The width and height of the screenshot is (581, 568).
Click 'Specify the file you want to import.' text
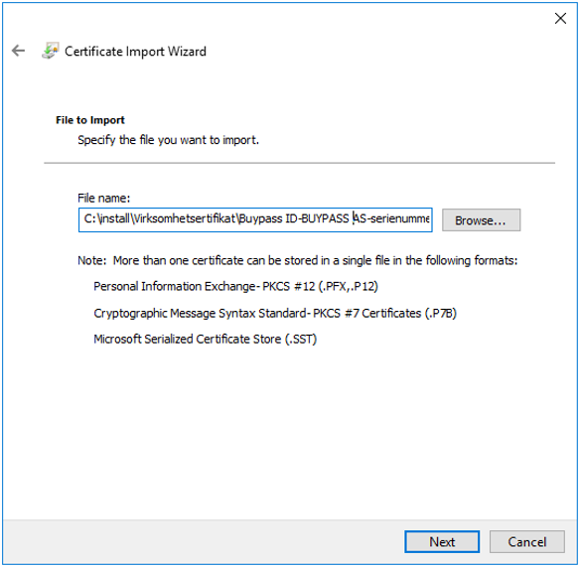pyautogui.click(x=168, y=140)
